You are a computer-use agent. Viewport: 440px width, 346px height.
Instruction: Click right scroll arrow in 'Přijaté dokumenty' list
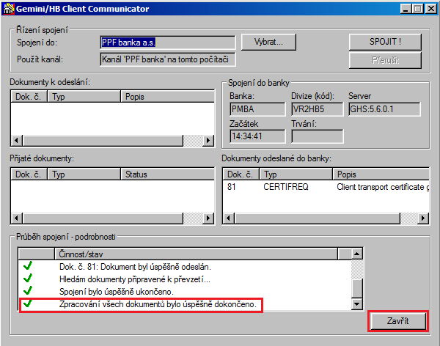pyautogui.click(x=208, y=218)
